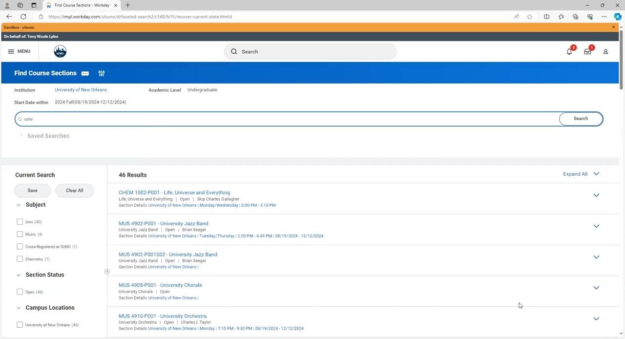Check the Chemistry subject filter

(20, 259)
